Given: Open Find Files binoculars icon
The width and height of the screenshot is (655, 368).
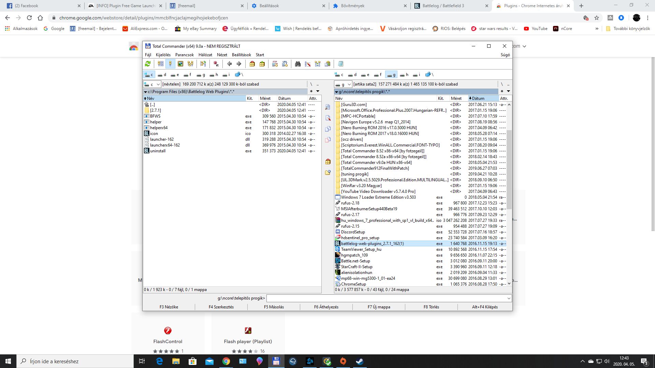Looking at the screenshot, I should (298, 64).
